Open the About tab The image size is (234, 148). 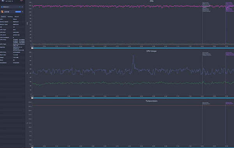coord(16,16)
